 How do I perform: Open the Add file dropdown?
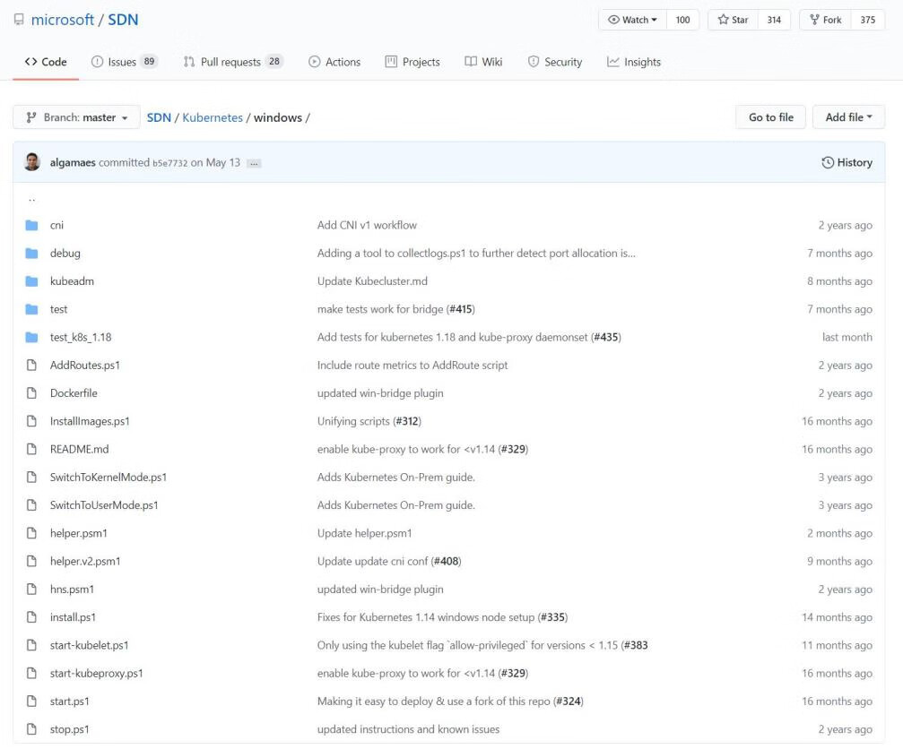(x=848, y=117)
